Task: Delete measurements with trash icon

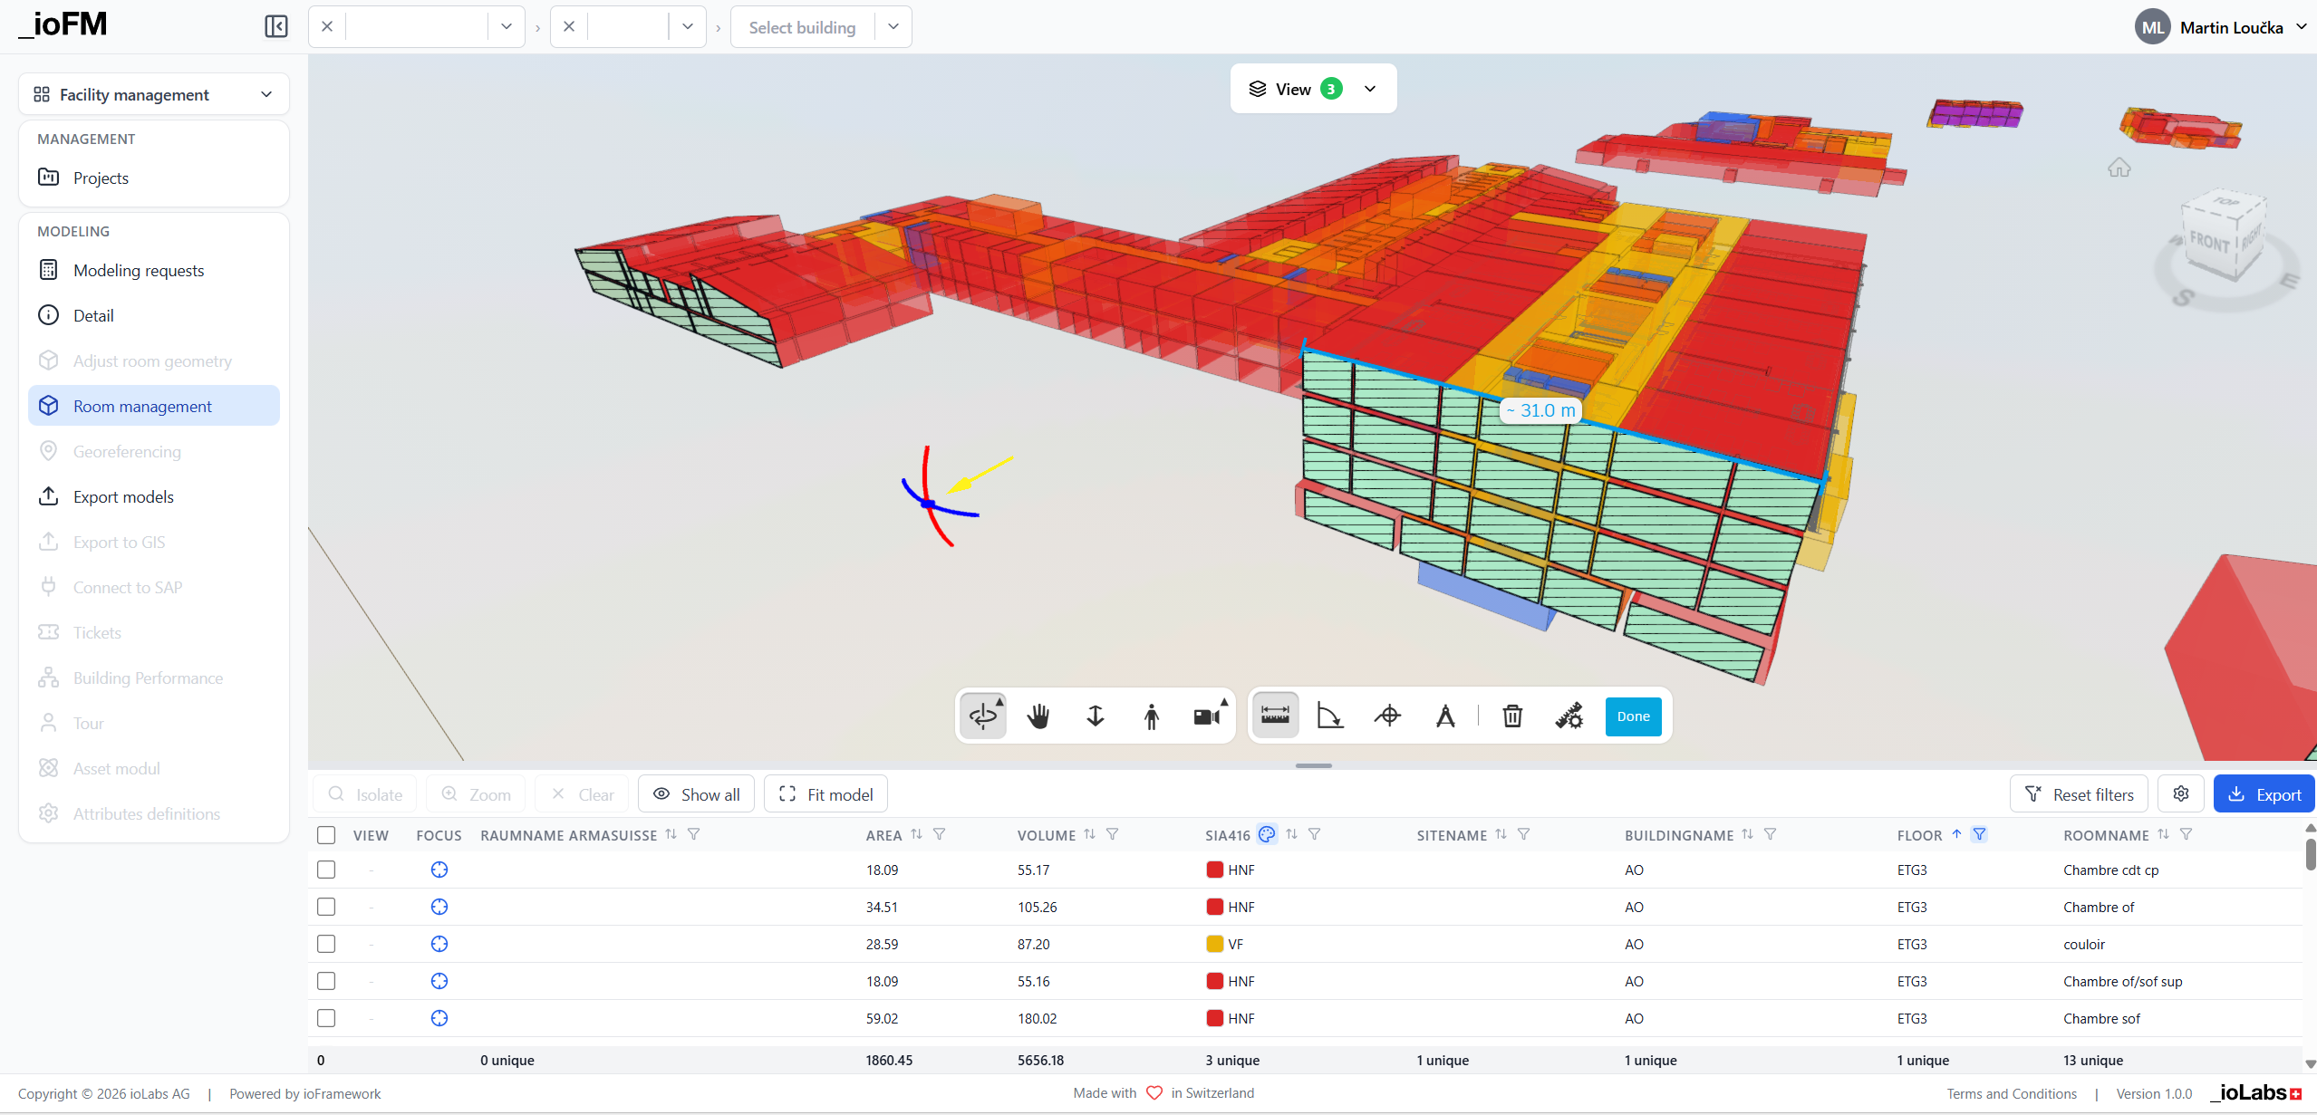Action: [x=1511, y=716]
